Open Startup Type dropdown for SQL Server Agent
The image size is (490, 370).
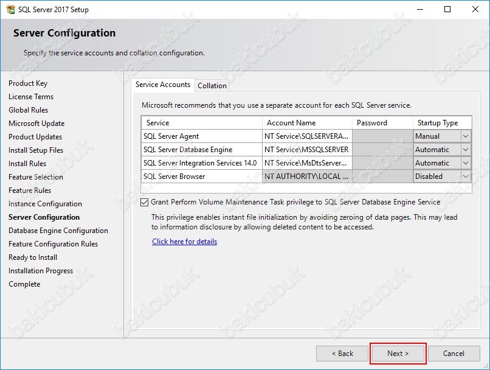(x=465, y=136)
